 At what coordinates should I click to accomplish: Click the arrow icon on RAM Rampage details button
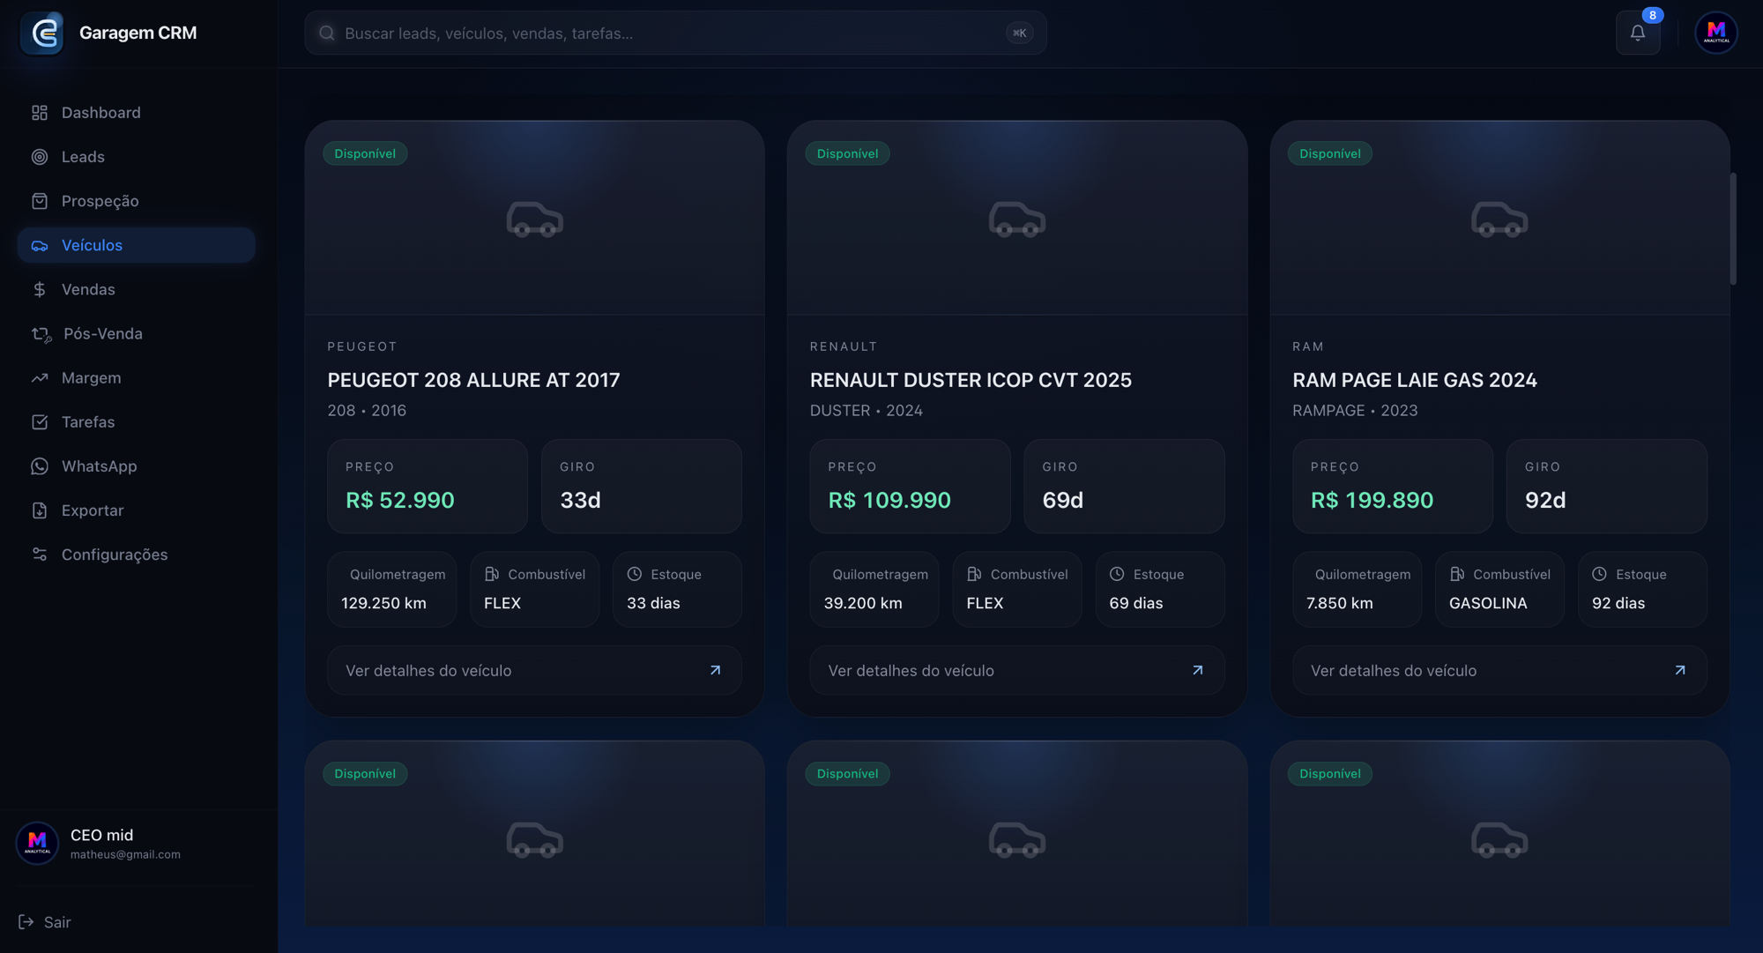[x=1680, y=671]
